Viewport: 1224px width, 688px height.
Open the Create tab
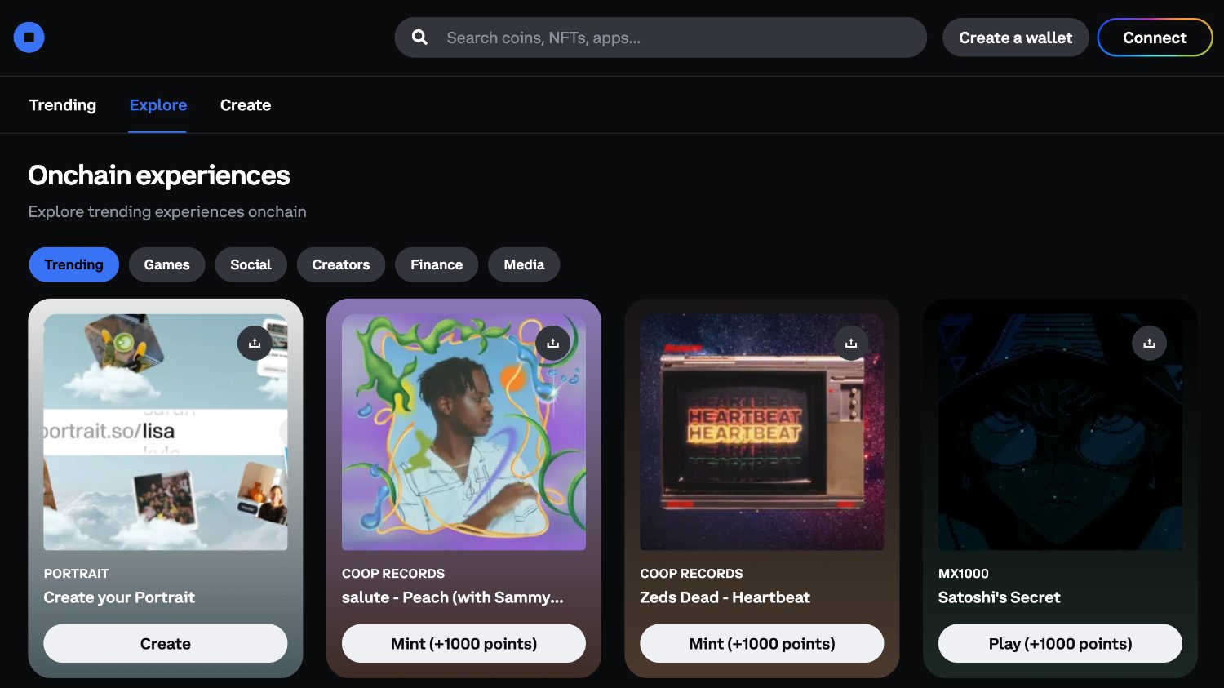[x=246, y=105]
